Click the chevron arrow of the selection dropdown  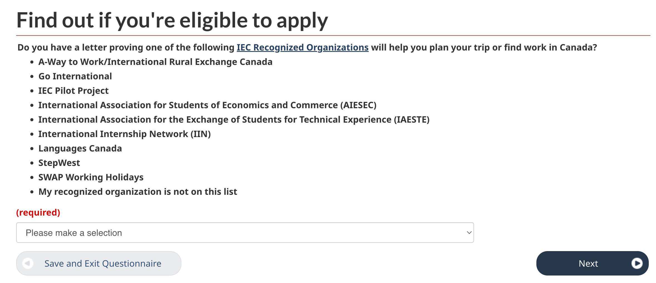pos(469,233)
